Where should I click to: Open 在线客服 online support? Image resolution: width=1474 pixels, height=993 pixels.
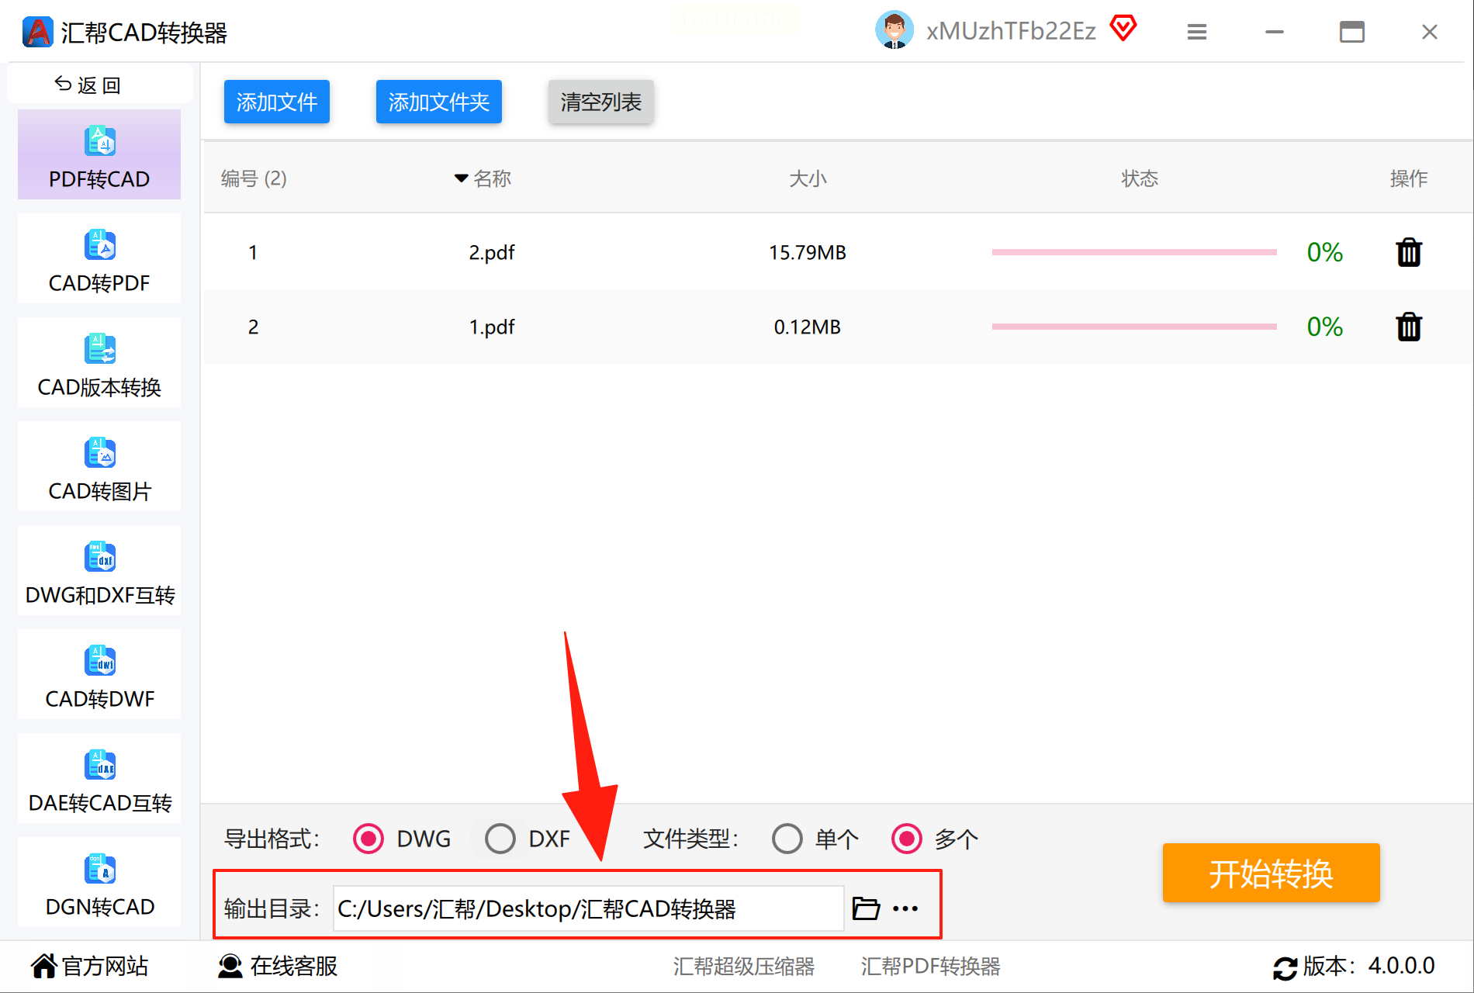277,966
